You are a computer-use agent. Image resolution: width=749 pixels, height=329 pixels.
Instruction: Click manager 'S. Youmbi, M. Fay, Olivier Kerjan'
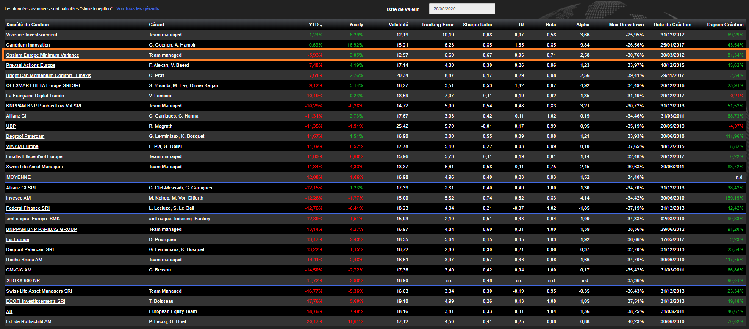(183, 85)
